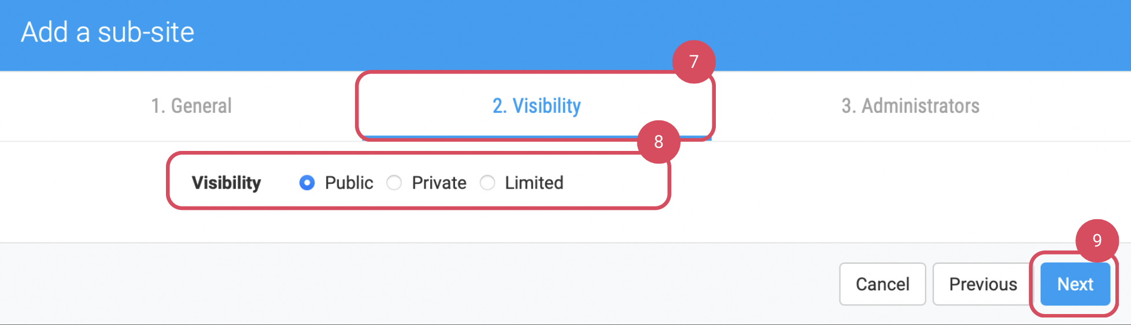Select the 2. Visibility tab

[x=537, y=106]
